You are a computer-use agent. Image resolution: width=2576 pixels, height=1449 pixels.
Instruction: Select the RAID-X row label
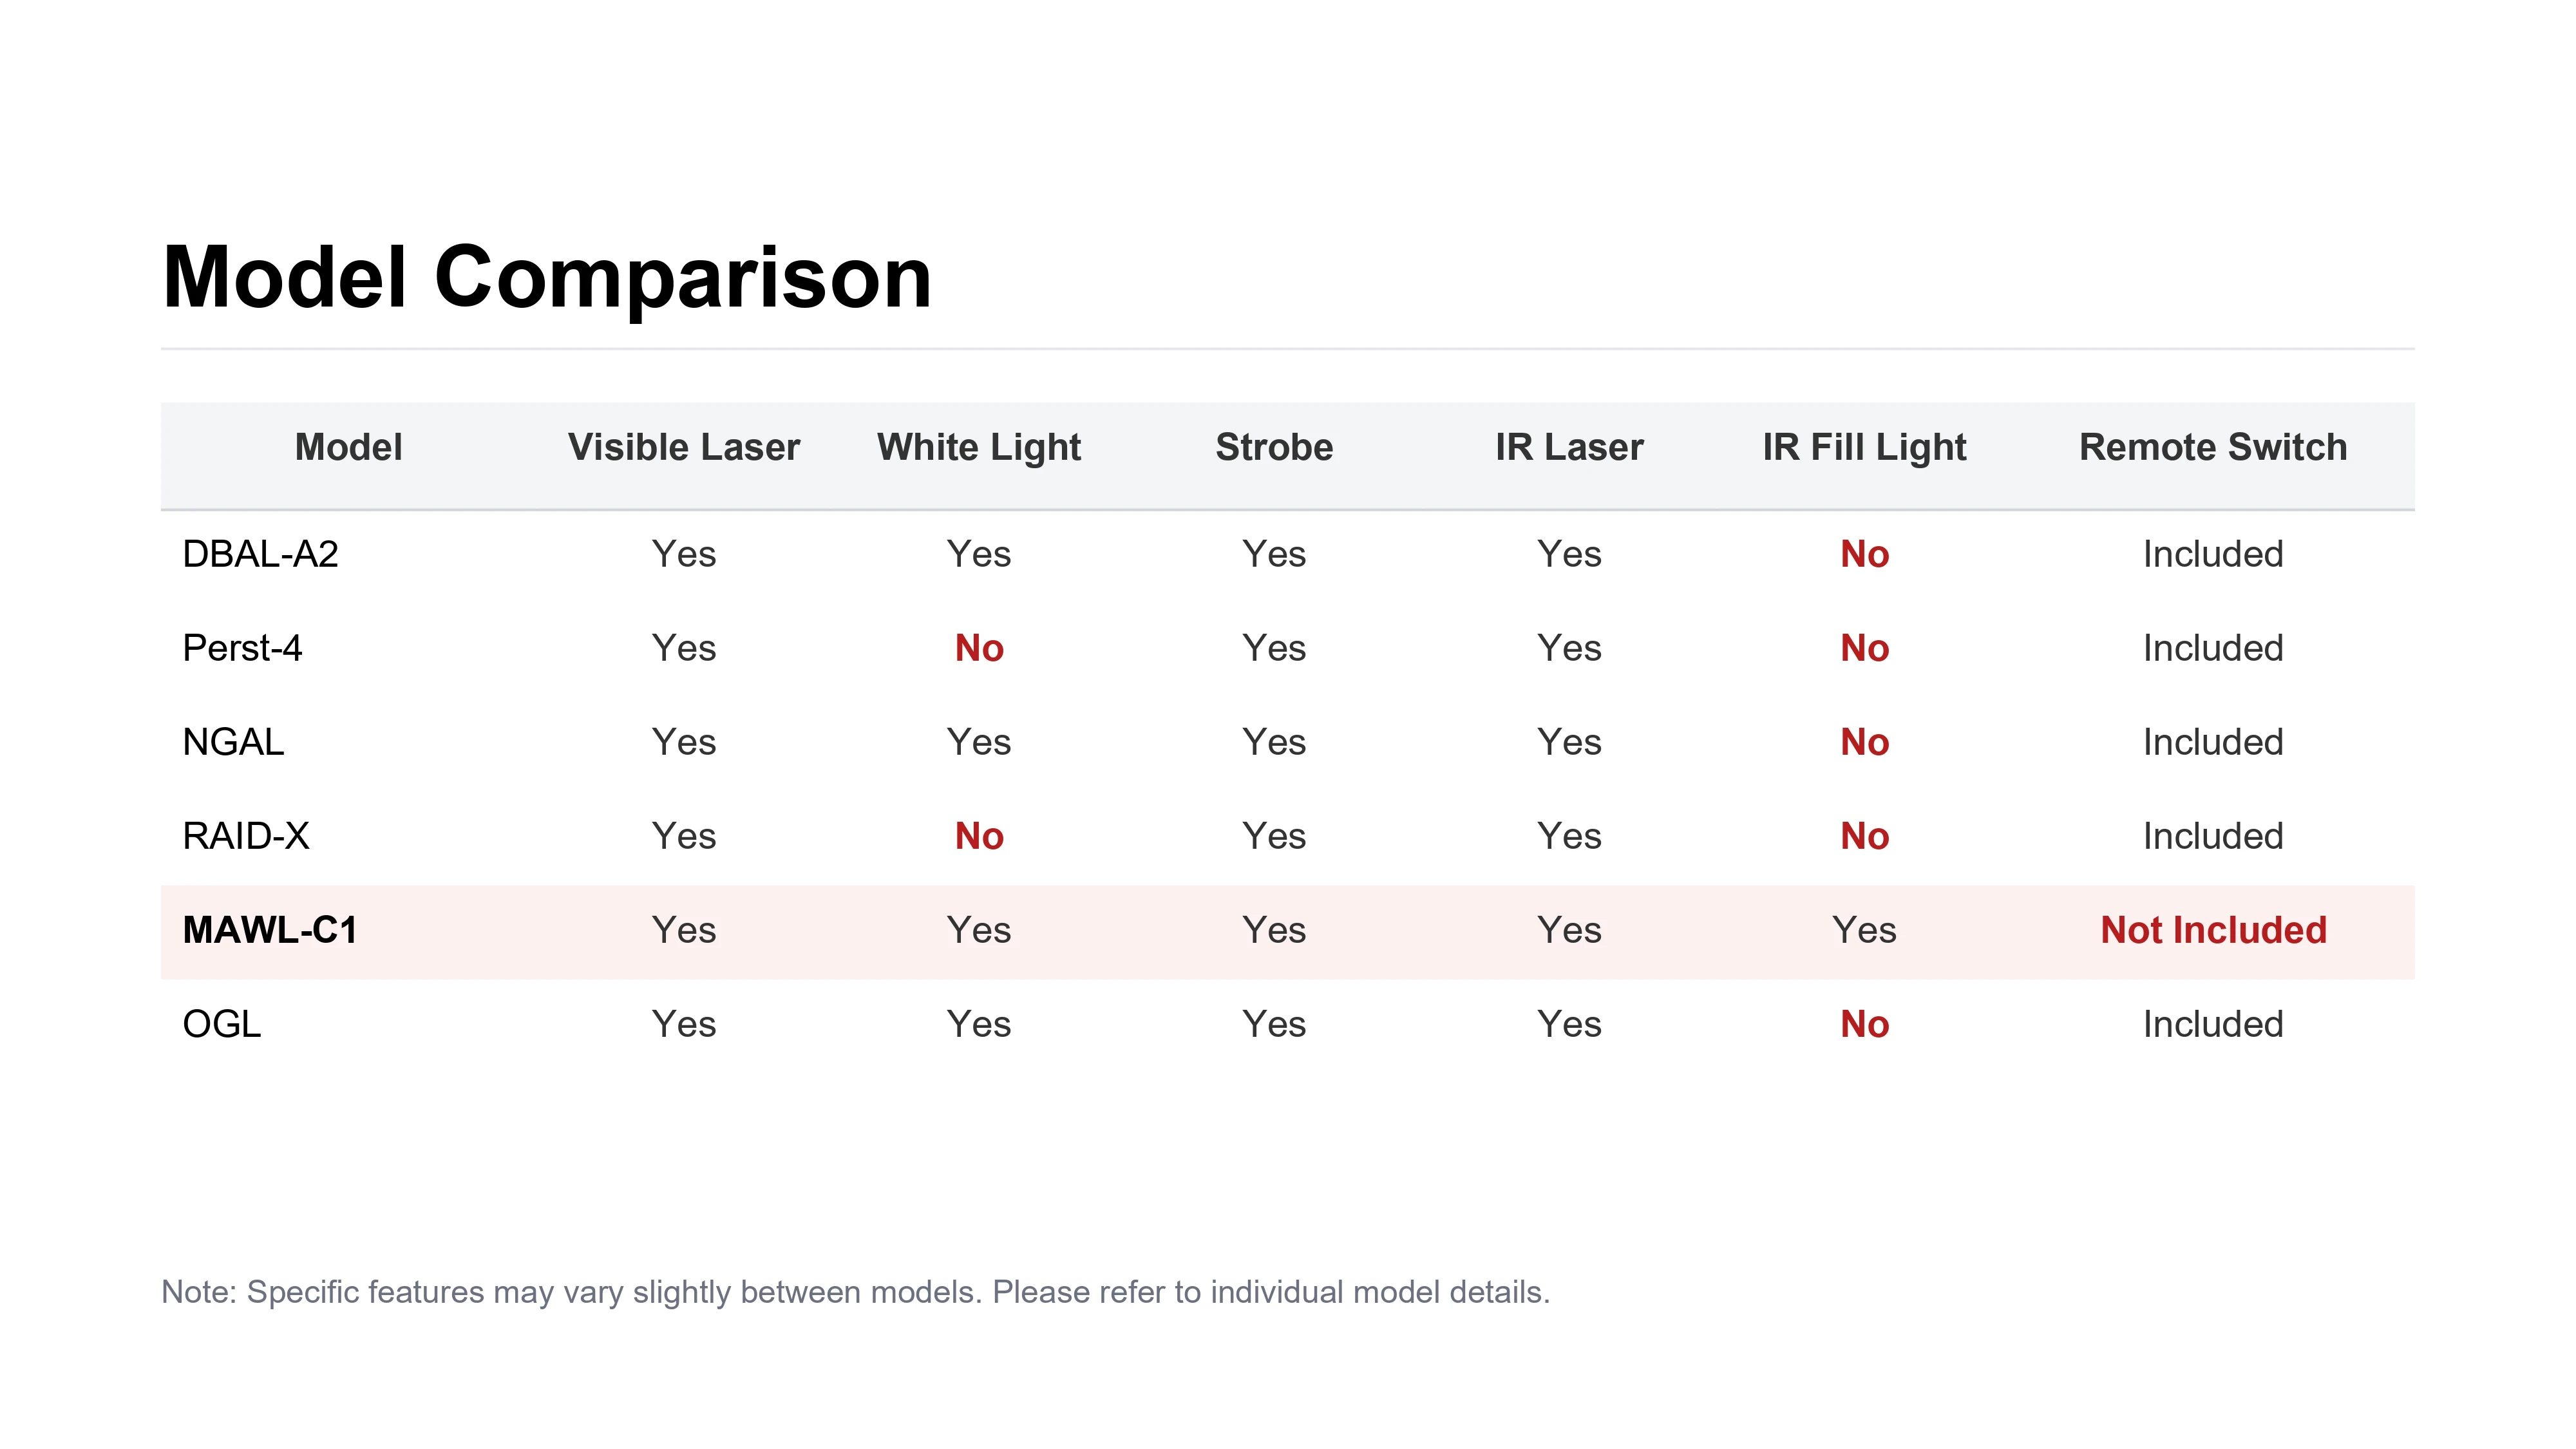(246, 836)
